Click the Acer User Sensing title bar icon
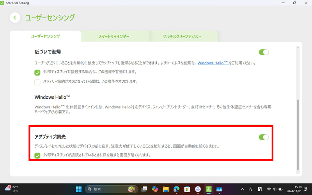Image resolution: width=312 pixels, height=195 pixels. point(2,3)
